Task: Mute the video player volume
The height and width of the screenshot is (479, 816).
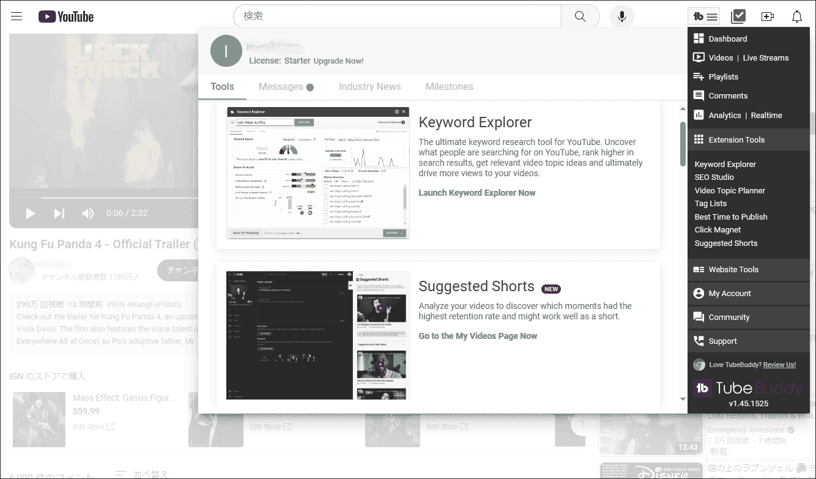Action: click(88, 213)
